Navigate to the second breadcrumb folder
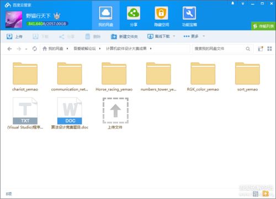276x199 pixels. (x=84, y=49)
